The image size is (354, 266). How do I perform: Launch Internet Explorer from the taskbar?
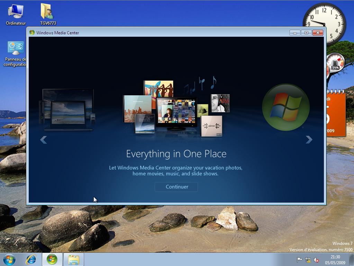click(31, 259)
